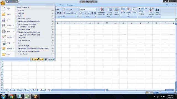Pin Group Name document
177x99 pixels.
[53, 54]
